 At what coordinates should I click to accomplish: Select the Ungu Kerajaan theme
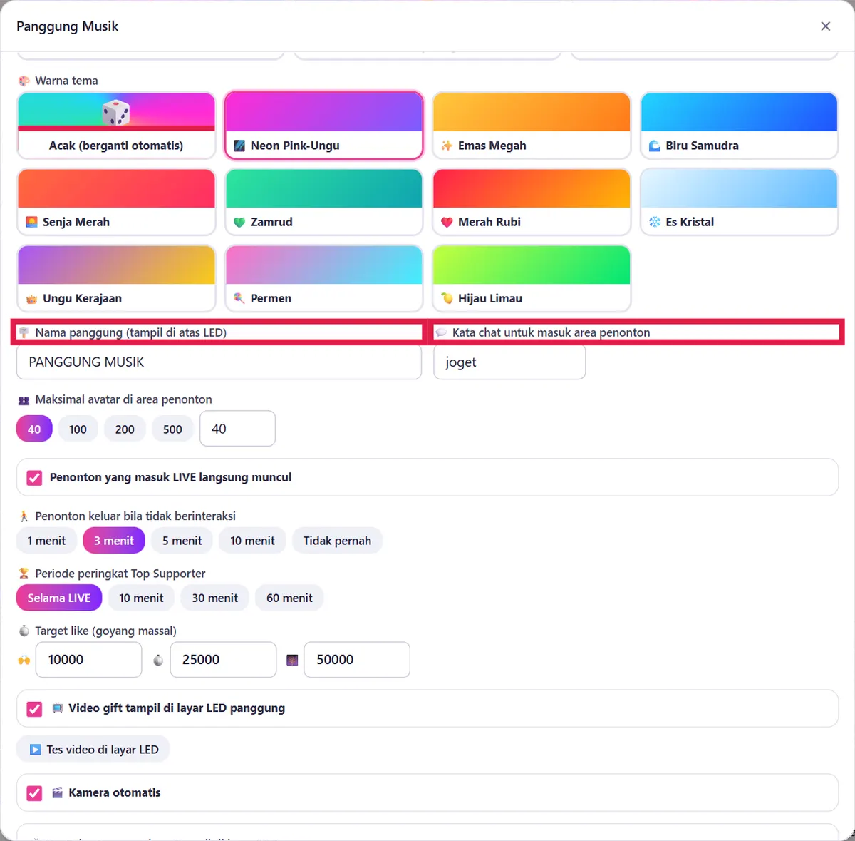click(x=116, y=278)
